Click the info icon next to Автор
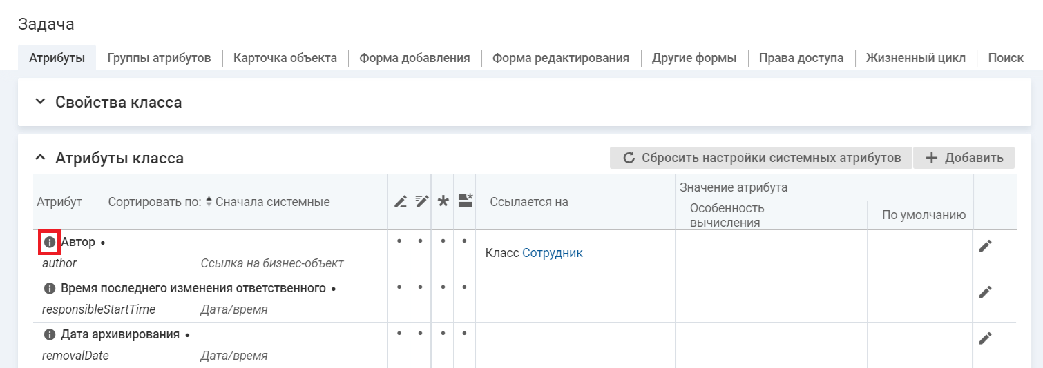Viewport: 1043px width, 368px height. pyautogui.click(x=49, y=243)
